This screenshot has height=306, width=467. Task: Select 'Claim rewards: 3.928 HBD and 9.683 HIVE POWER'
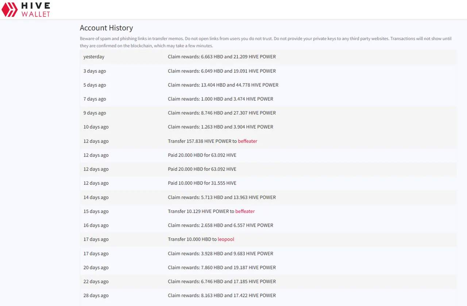point(220,253)
